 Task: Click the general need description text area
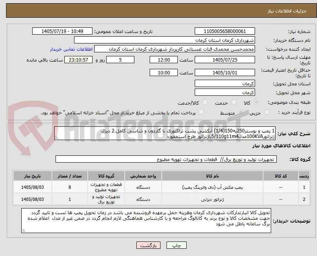coord(165,134)
